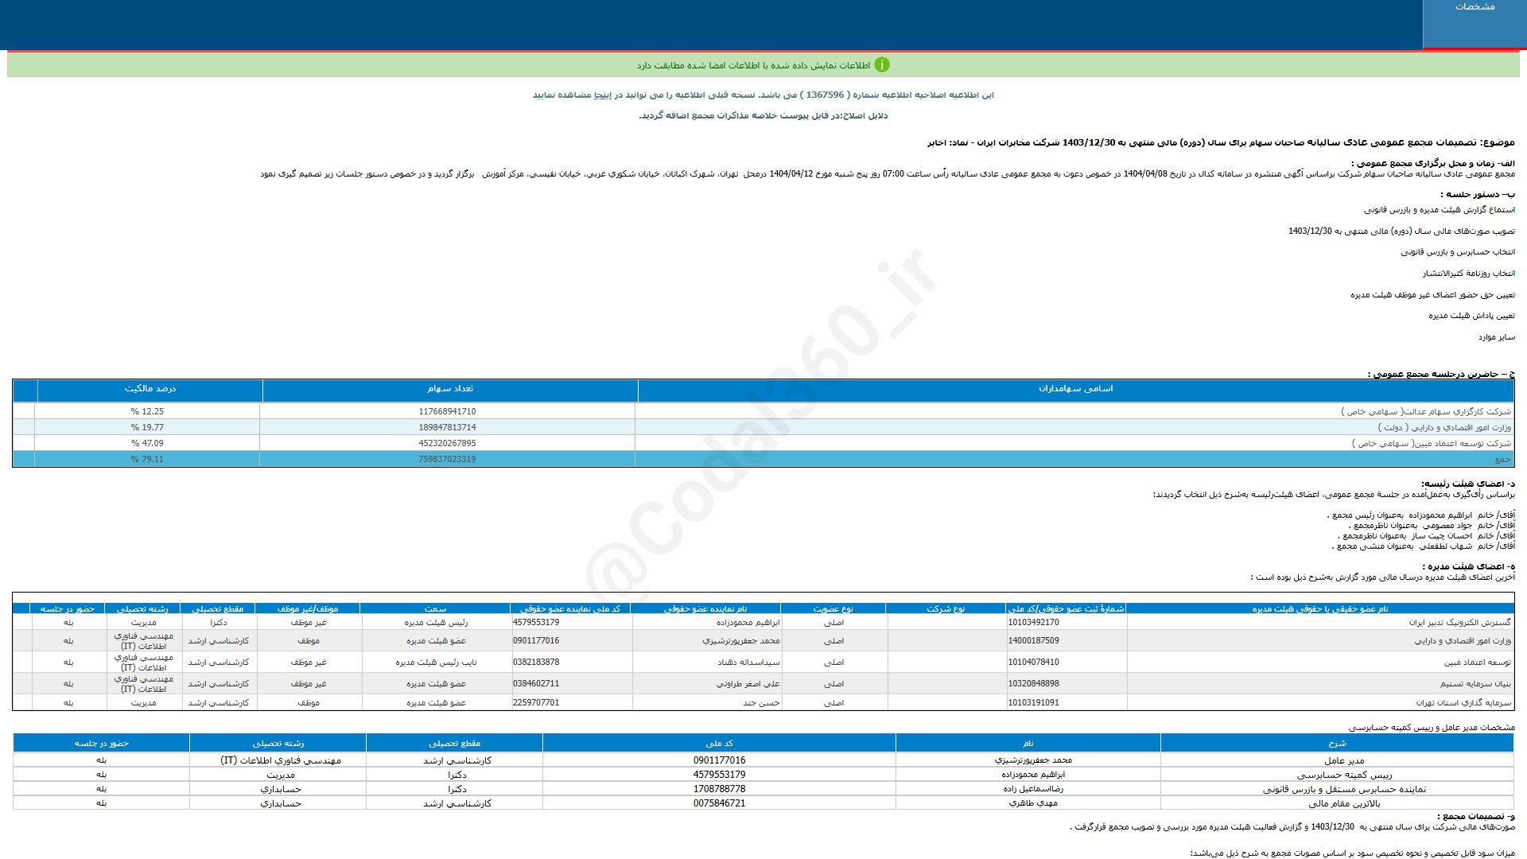Click name مهدی طاهری in table

[1033, 803]
